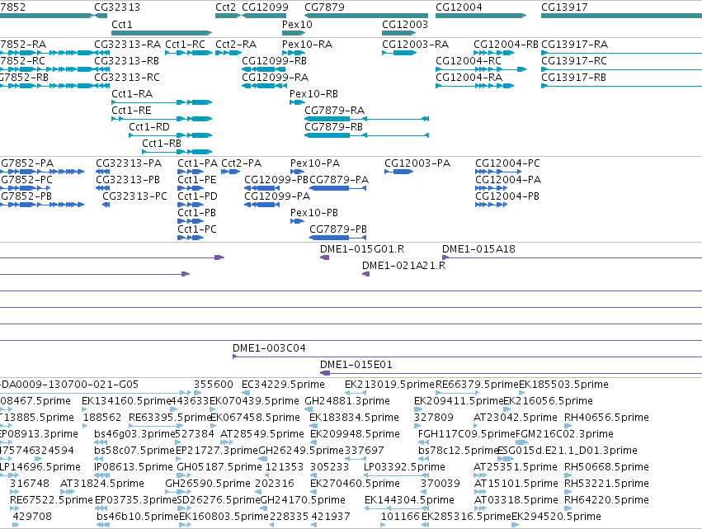Click EST RH64220.5prime
Screen dimensions: 702x529
(568, 509)
